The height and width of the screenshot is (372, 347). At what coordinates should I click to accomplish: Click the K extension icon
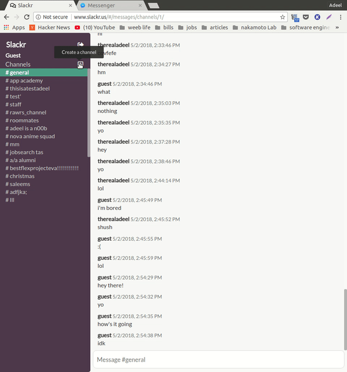click(x=317, y=17)
